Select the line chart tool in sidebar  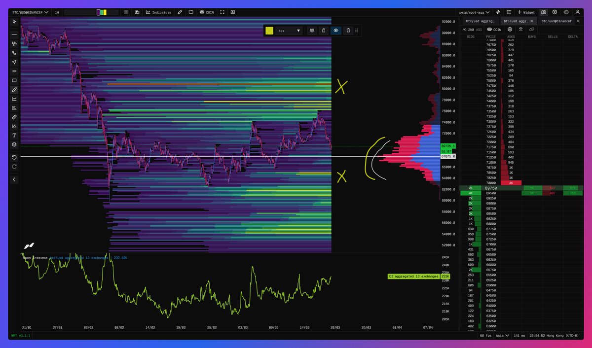14,99
